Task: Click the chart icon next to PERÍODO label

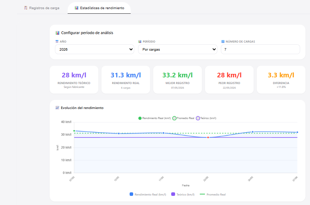Action: click(140, 41)
